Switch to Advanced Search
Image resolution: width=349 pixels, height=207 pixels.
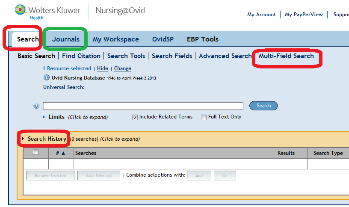point(225,56)
